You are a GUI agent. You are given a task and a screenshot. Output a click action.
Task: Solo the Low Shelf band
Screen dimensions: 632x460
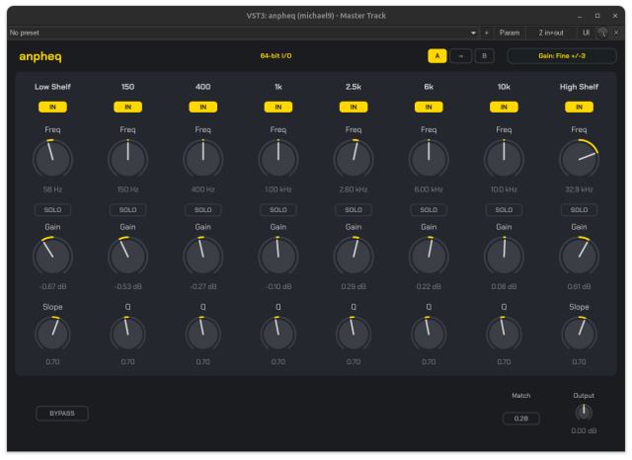click(52, 210)
